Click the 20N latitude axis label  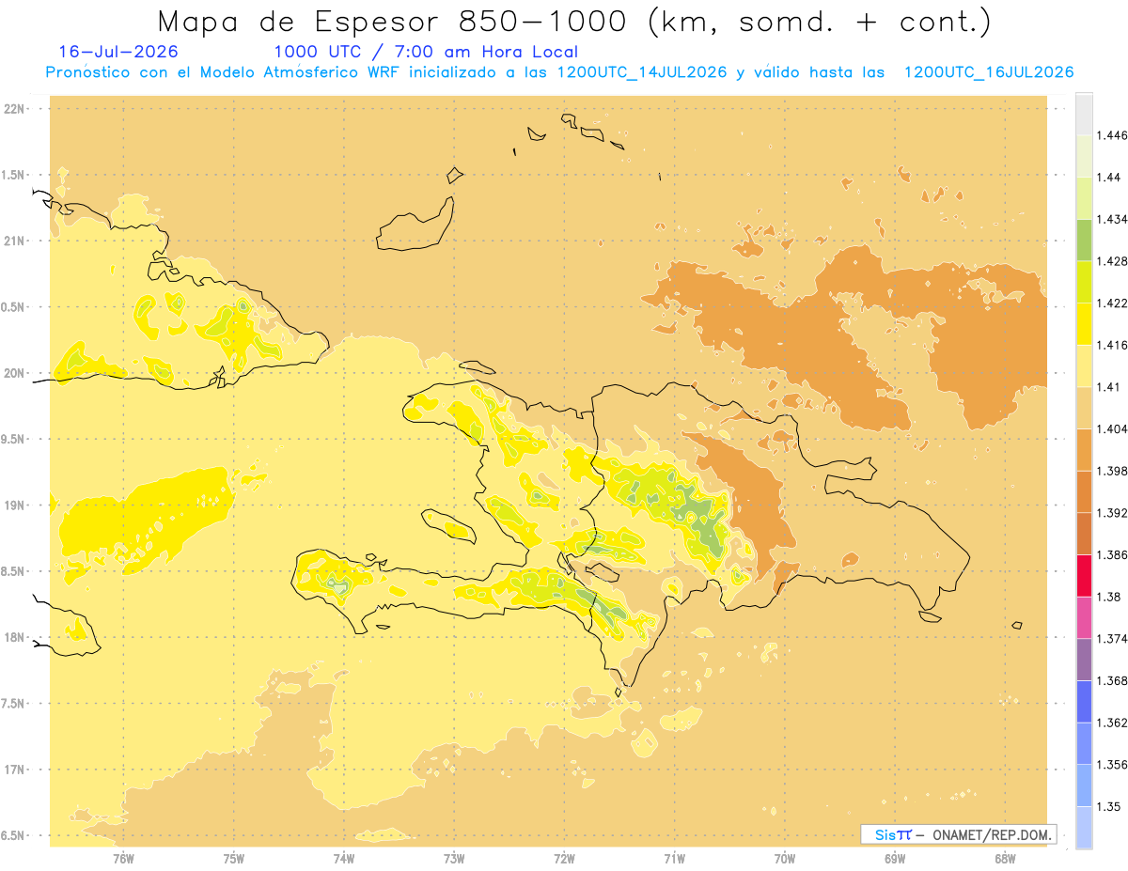click(15, 373)
